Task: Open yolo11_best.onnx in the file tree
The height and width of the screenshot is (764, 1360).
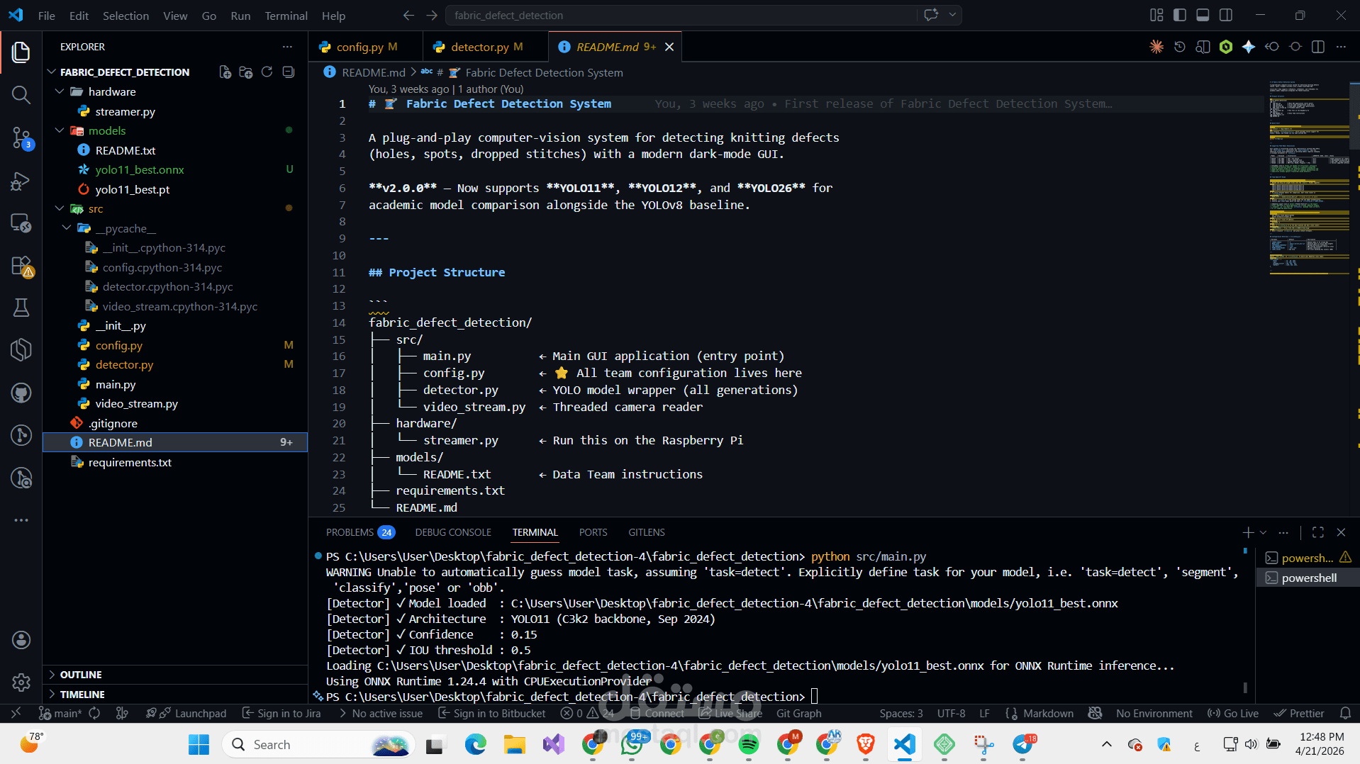Action: (140, 169)
